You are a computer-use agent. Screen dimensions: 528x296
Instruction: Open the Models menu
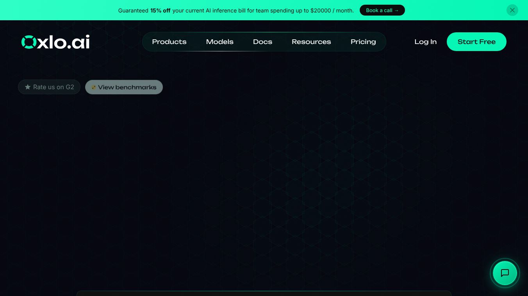pos(220,42)
